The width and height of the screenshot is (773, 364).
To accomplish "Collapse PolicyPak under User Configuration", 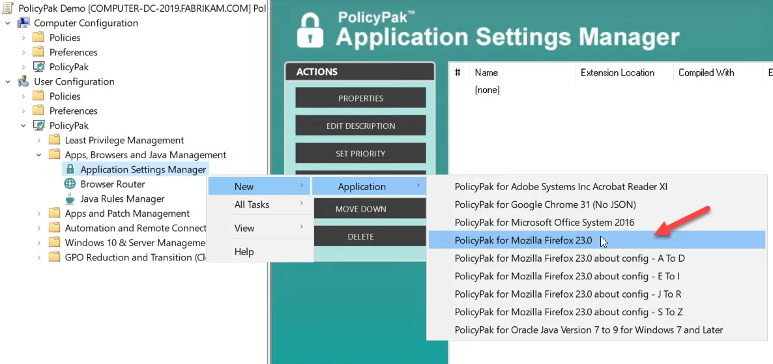I will tap(23, 126).
